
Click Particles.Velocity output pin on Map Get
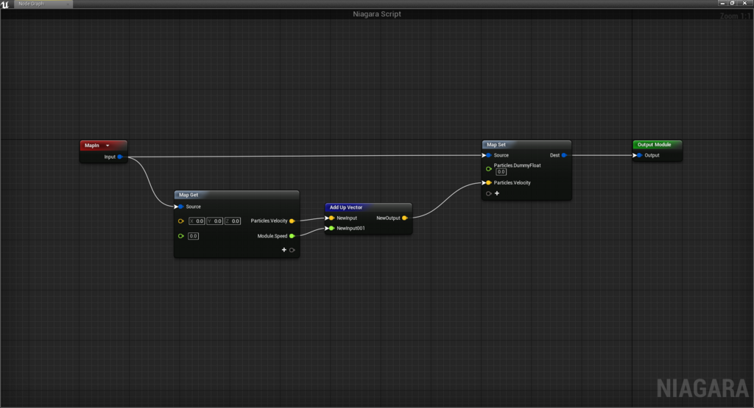point(292,221)
